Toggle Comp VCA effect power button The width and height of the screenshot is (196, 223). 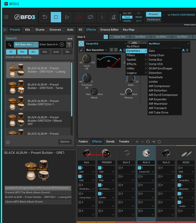(x=81, y=44)
